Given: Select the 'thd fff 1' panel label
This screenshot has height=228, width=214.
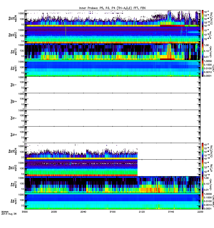Looking at the screenshot, I should pyautogui.click(x=14, y=85).
